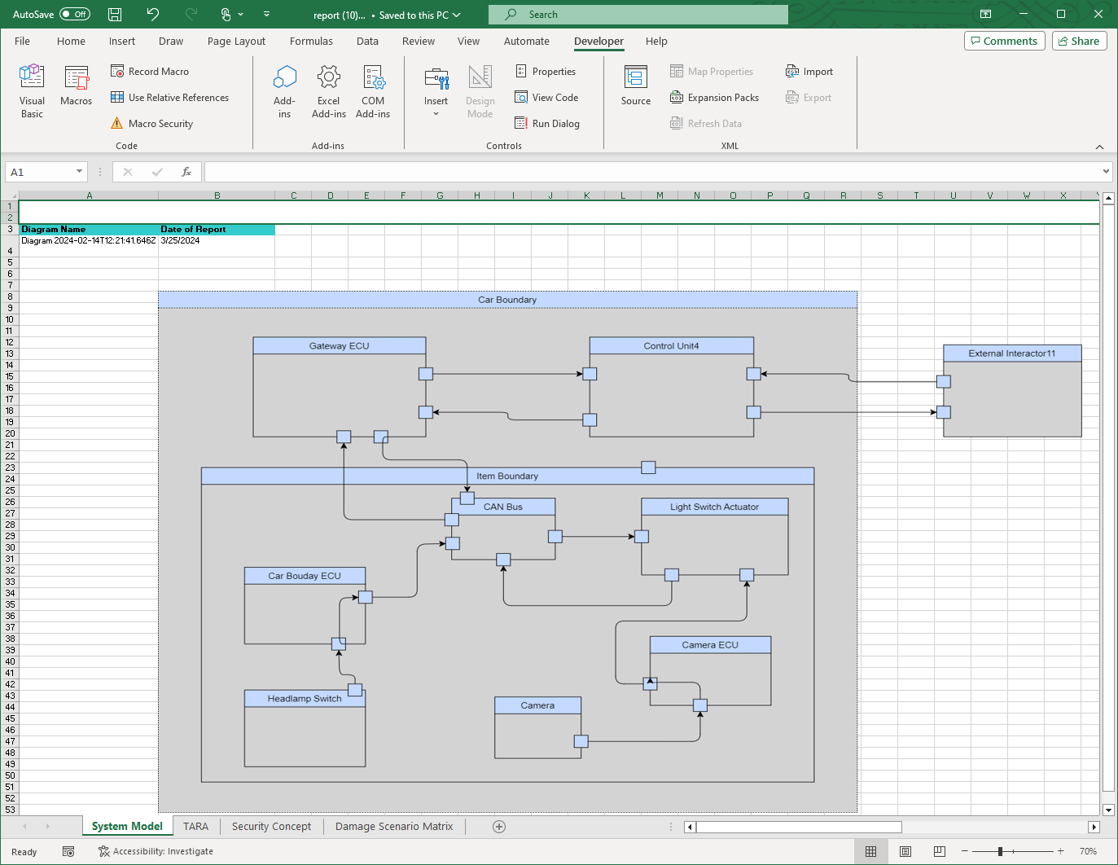Switch to the TARA sheet tab
Screen dimensions: 1118x865
point(195,826)
